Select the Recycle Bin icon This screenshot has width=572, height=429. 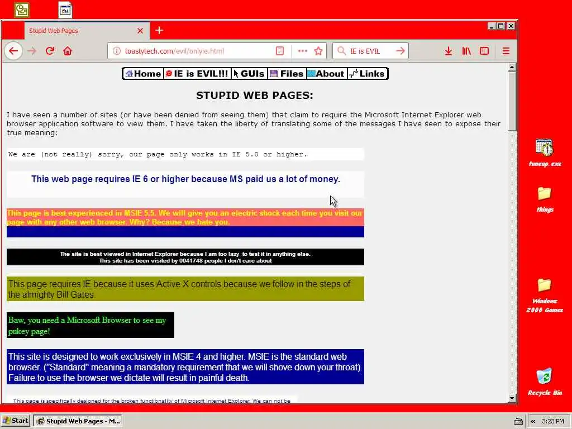pos(545,382)
